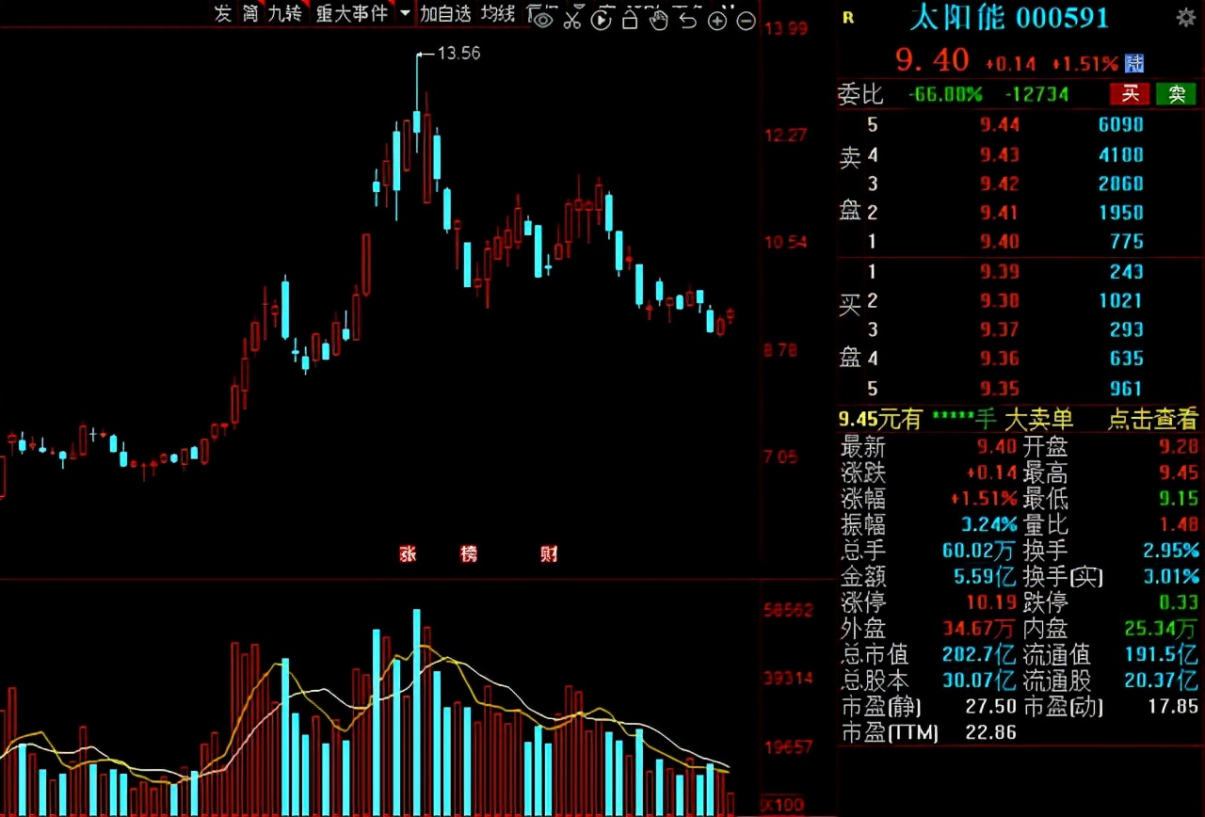The image size is (1205, 817).
Task: Click the green 卖 sell button
Action: (x=1177, y=93)
